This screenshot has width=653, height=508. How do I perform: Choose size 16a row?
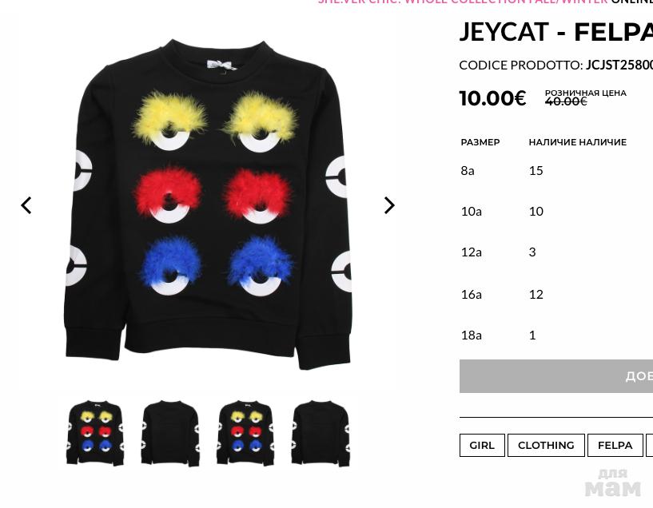coord(556,295)
